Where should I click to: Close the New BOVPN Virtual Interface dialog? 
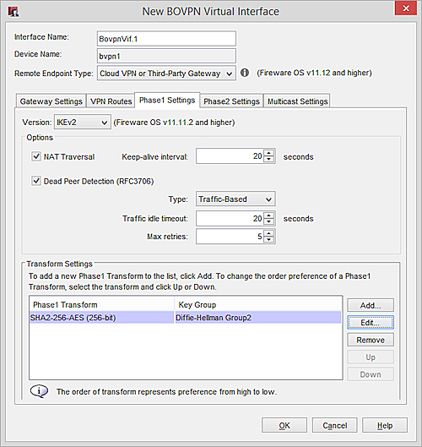click(x=406, y=8)
